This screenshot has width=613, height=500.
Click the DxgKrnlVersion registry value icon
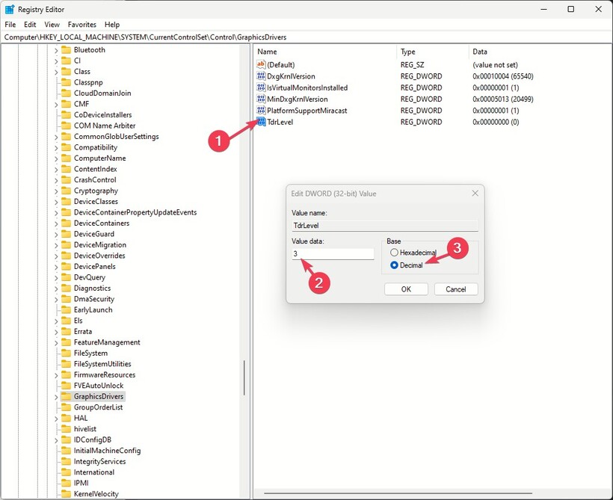click(261, 76)
